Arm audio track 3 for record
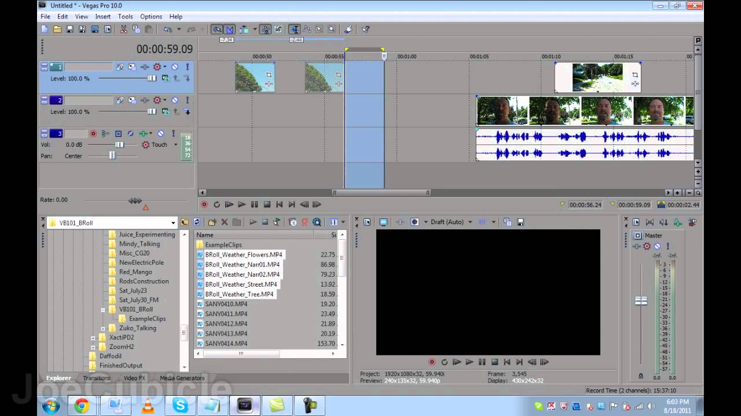The image size is (741, 416). (x=93, y=133)
